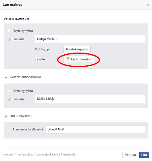This screenshot has height=161, width=152.
Task: Click the 'Luo mainos' dialog title
Action: click(12, 5)
